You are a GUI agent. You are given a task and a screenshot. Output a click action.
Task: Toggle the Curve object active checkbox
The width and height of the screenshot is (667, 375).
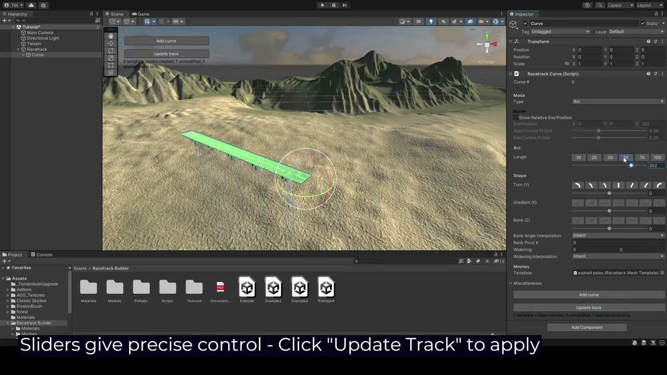pos(525,23)
